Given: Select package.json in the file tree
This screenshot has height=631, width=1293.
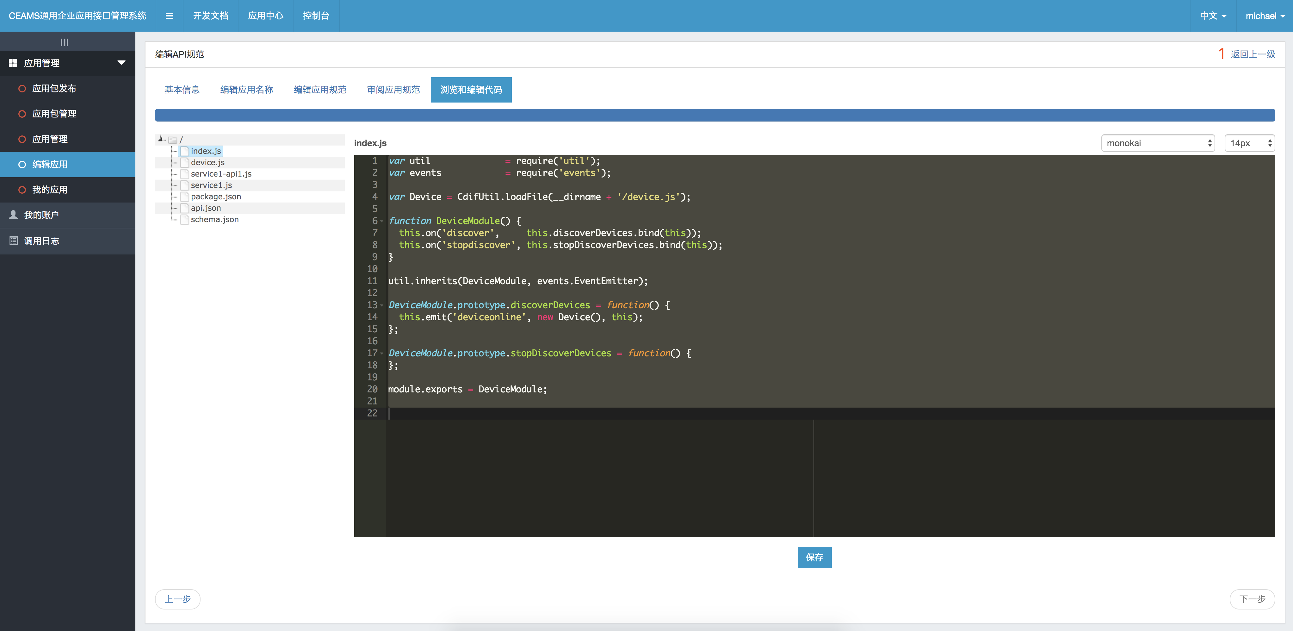Looking at the screenshot, I should click(x=216, y=197).
